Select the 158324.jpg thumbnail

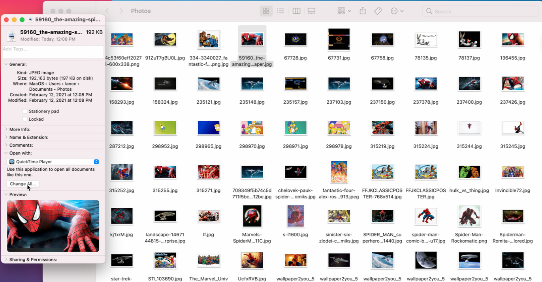(x=165, y=84)
